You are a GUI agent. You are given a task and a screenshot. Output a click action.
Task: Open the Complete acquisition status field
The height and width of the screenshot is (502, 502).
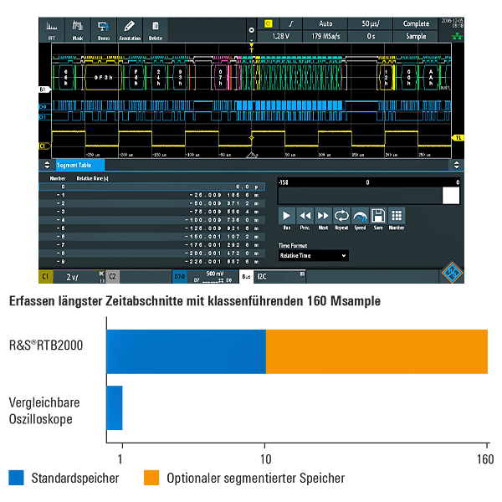(416, 23)
